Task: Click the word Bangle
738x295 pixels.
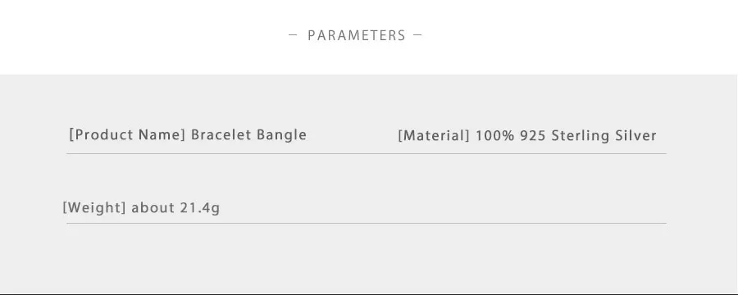Action: coord(281,135)
